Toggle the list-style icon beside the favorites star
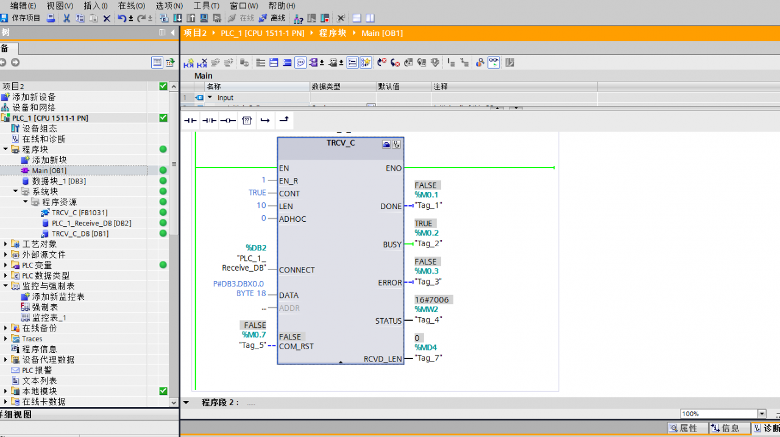780x437 pixels. (x=352, y=62)
